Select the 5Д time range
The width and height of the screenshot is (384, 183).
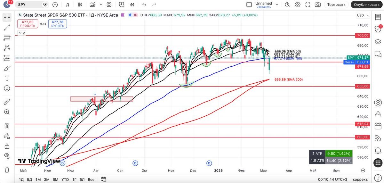(29, 179)
